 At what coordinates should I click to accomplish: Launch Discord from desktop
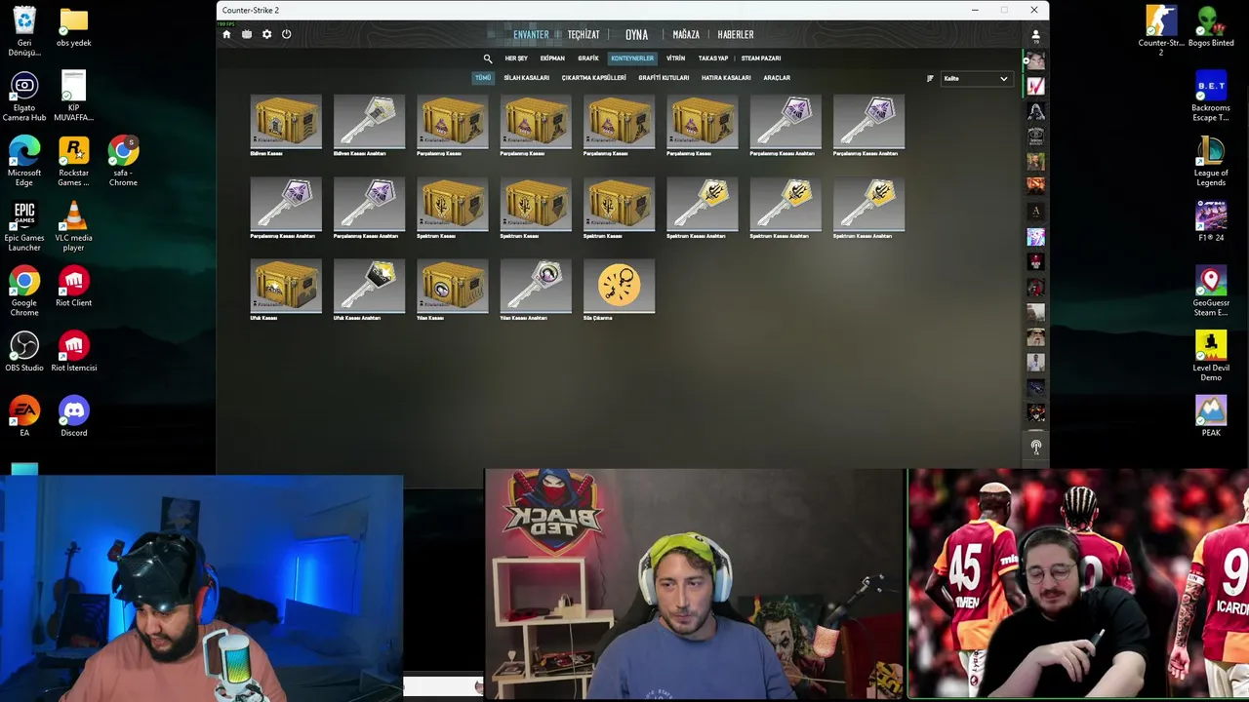pos(74,417)
